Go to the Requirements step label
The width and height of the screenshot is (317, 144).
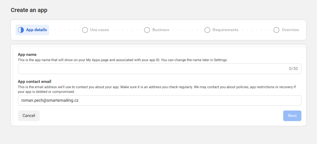(x=226, y=30)
